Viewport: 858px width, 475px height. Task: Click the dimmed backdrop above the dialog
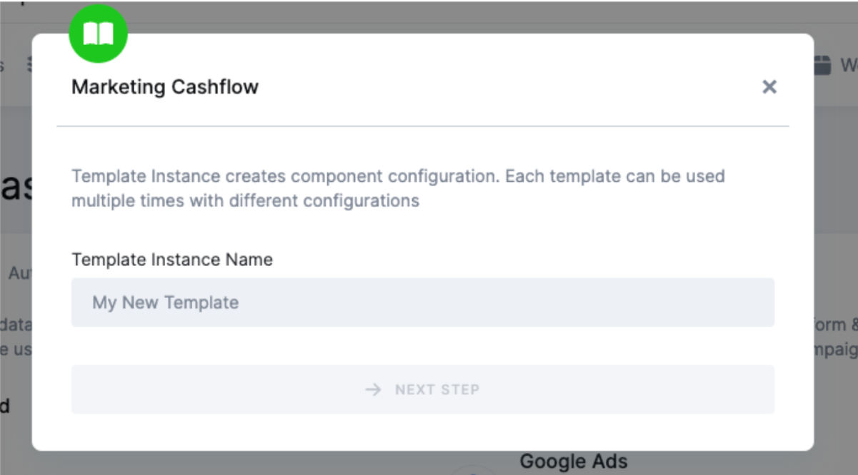point(429,14)
